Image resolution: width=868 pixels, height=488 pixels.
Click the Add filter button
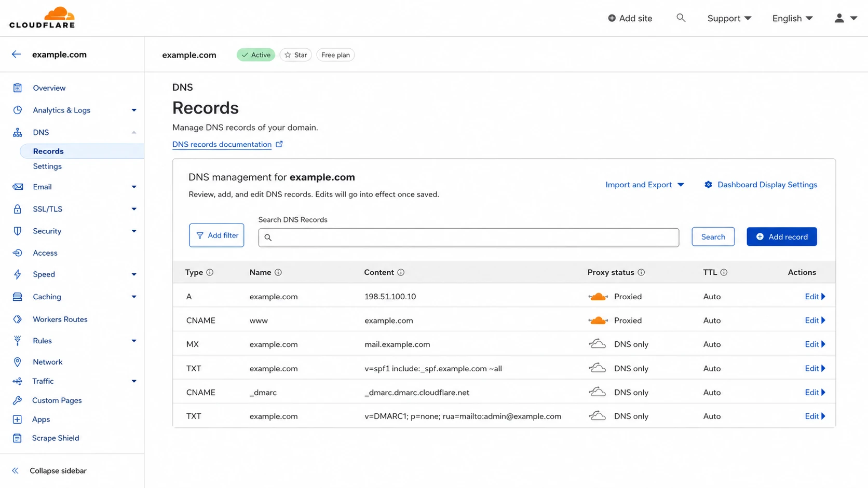coord(216,235)
